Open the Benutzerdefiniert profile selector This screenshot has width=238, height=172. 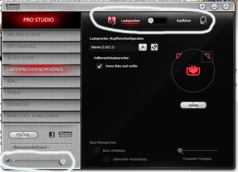click(41, 147)
